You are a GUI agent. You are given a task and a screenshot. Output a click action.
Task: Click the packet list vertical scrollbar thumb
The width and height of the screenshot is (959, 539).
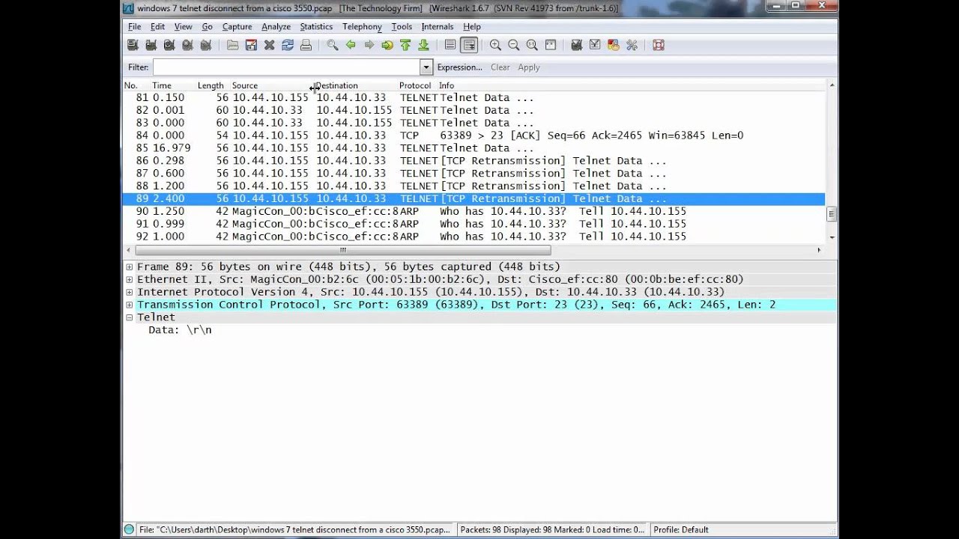click(x=831, y=215)
